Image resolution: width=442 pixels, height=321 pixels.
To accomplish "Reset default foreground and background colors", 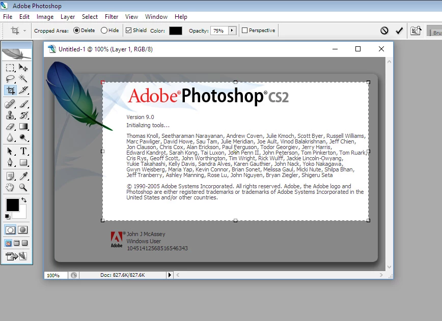I will [8, 217].
